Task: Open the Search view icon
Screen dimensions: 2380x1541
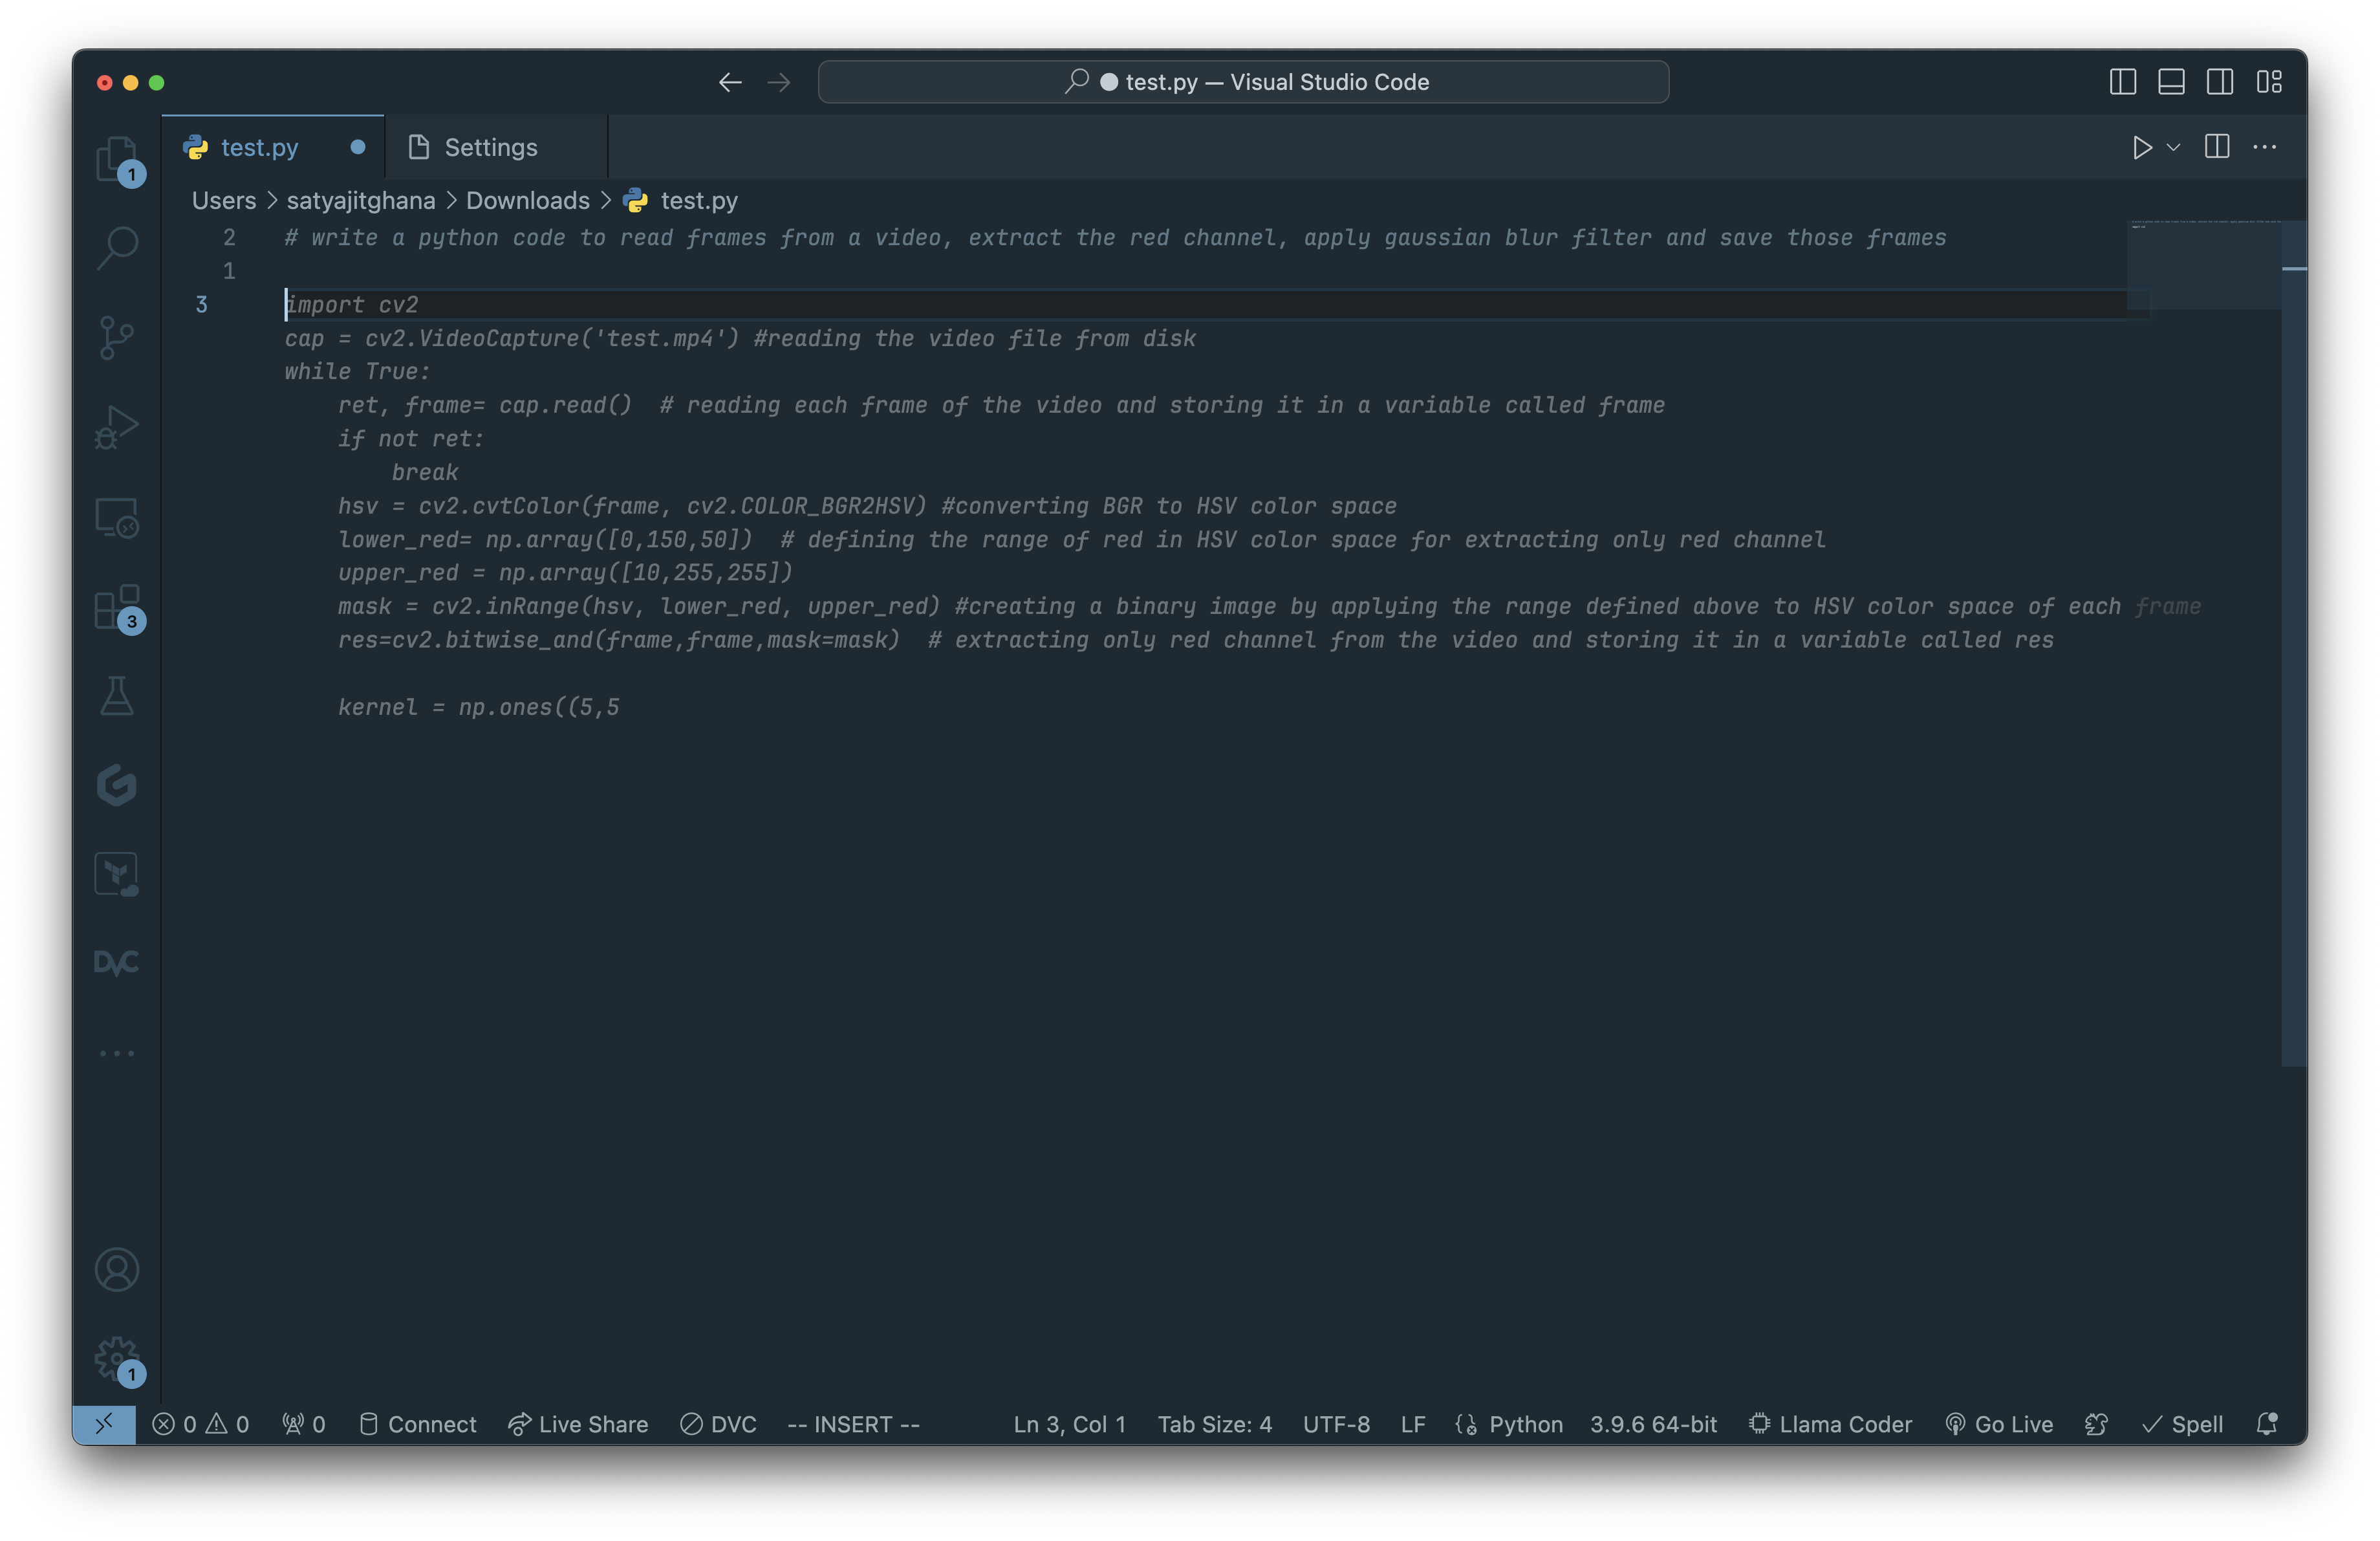Action: point(117,247)
